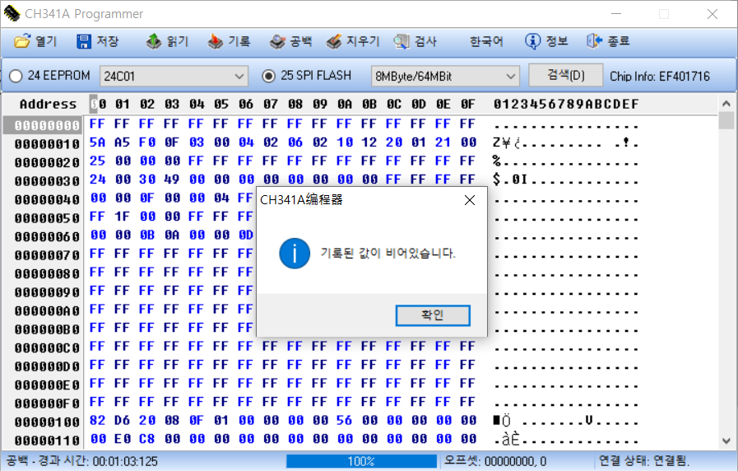
Task: Switch language via 한국어 menu item
Action: click(486, 41)
